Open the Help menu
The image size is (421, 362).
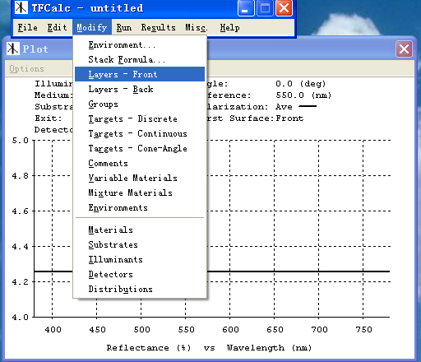coord(229,27)
